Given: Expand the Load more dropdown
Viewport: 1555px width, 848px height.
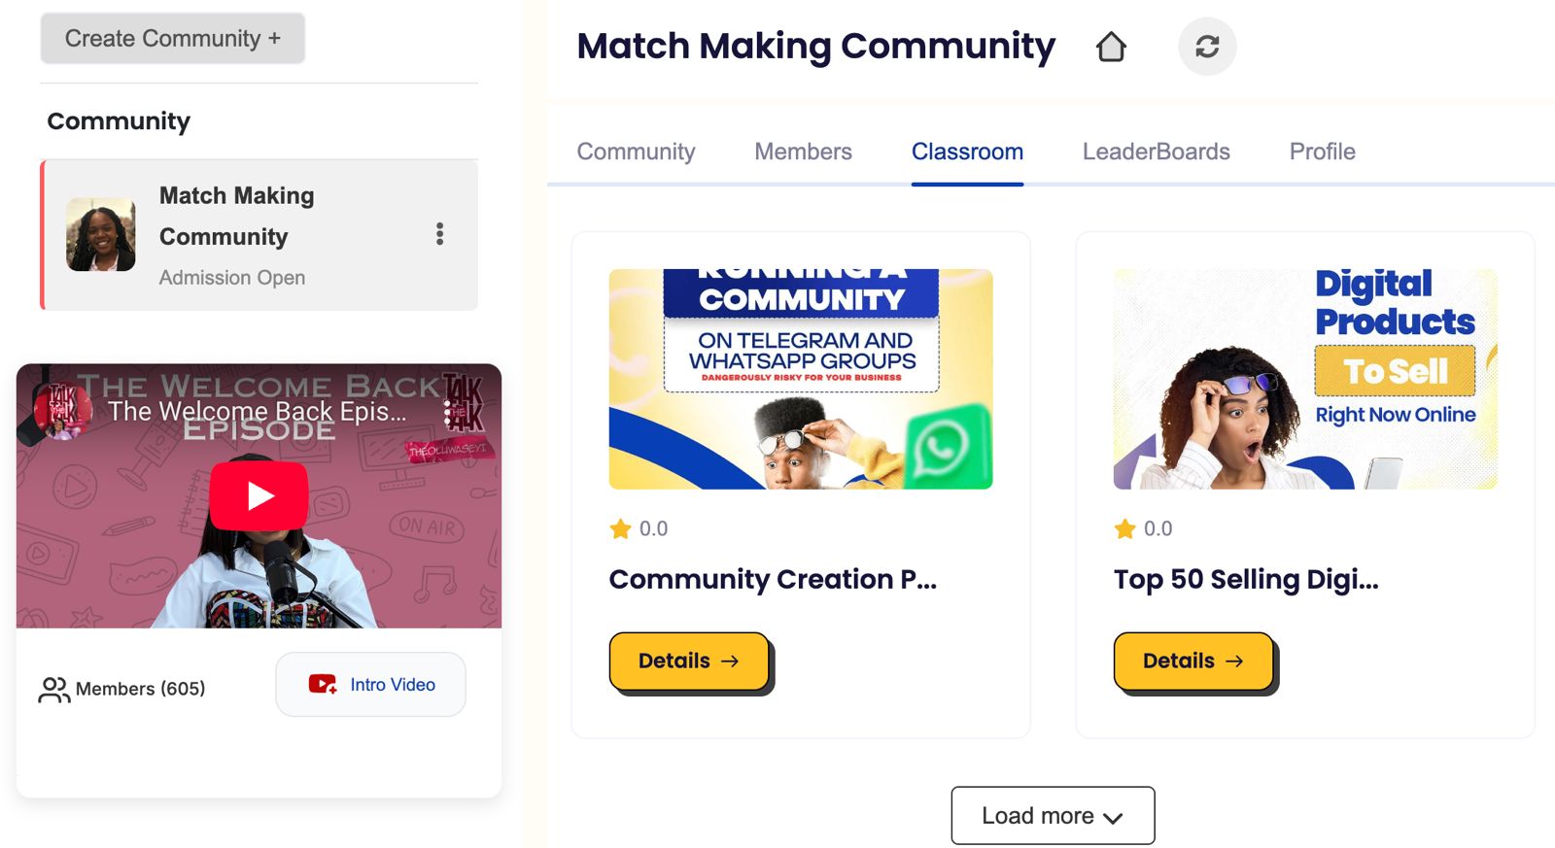Looking at the screenshot, I should (x=1053, y=816).
